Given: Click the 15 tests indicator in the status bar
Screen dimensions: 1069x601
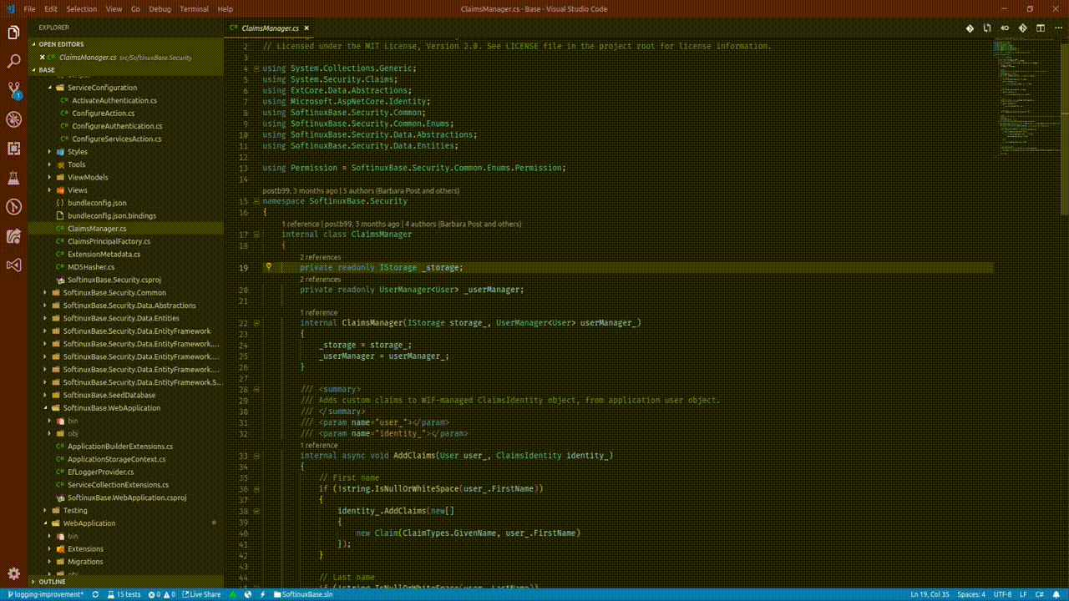Looking at the screenshot, I should click(125, 594).
